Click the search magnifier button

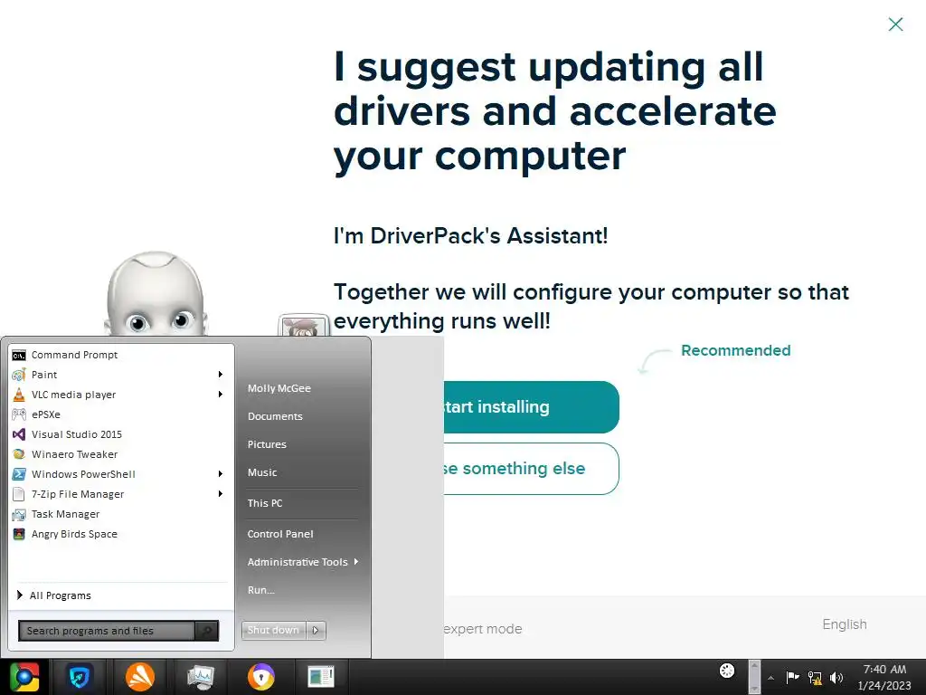click(207, 631)
